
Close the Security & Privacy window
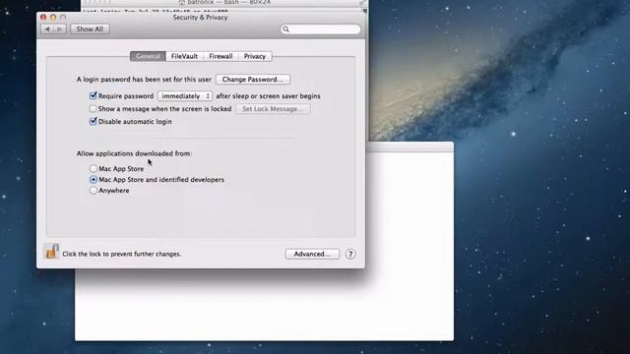[x=43, y=18]
